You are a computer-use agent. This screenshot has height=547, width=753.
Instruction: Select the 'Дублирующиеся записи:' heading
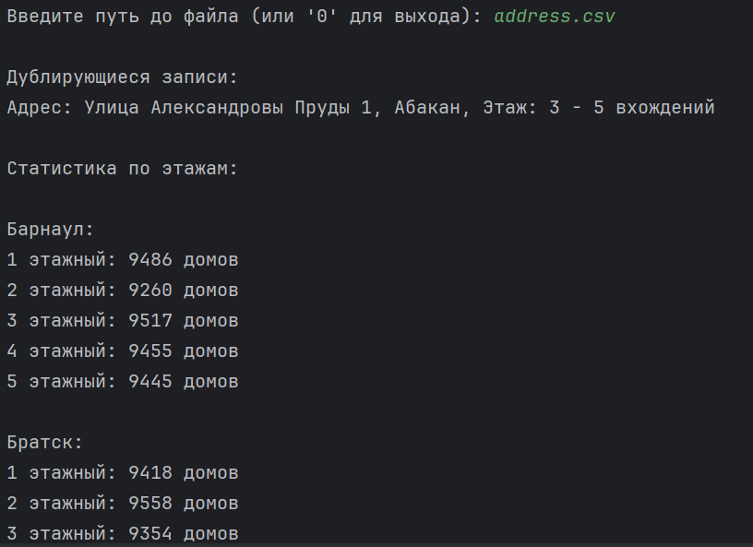[x=123, y=77]
